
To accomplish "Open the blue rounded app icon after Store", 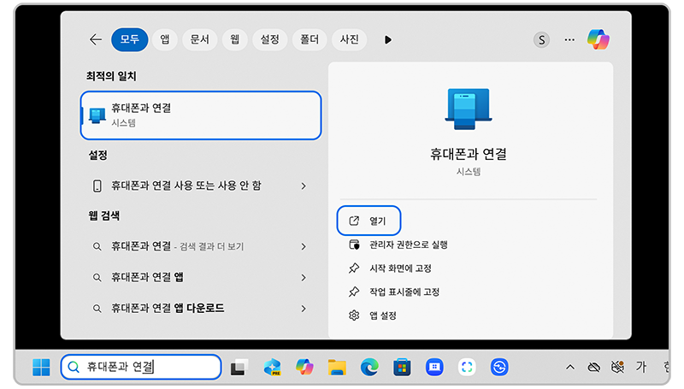I will pyautogui.click(x=434, y=367).
